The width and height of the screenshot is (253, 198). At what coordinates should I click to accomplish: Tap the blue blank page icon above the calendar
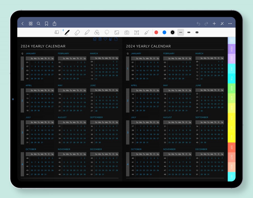116,39
